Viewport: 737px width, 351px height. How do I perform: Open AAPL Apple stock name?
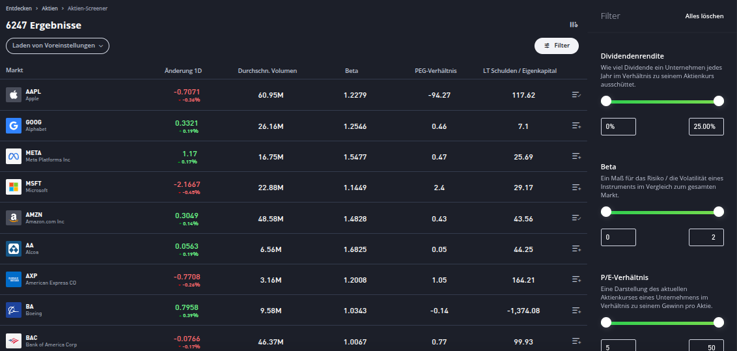pyautogui.click(x=33, y=95)
